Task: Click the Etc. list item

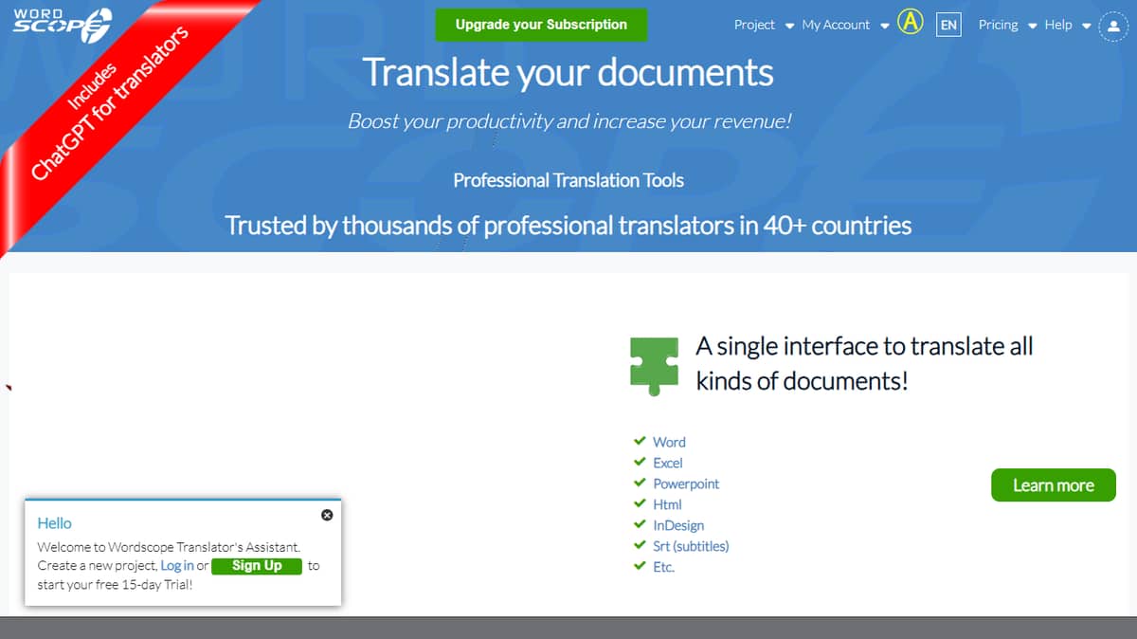Action: point(663,567)
